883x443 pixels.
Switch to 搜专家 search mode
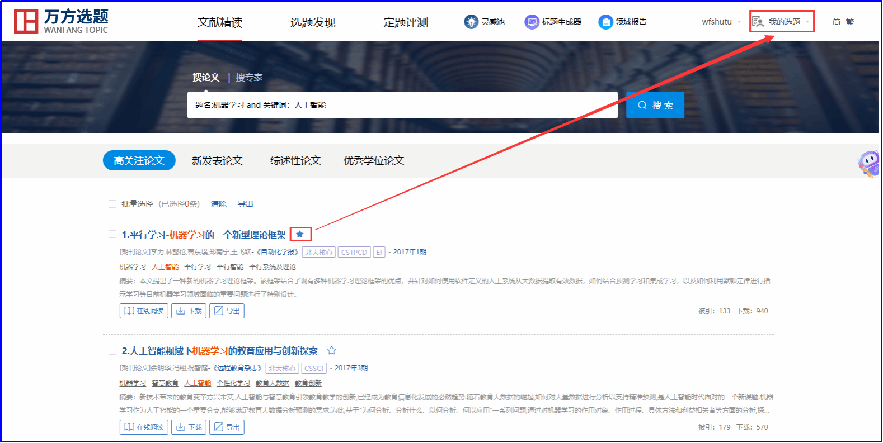point(249,77)
